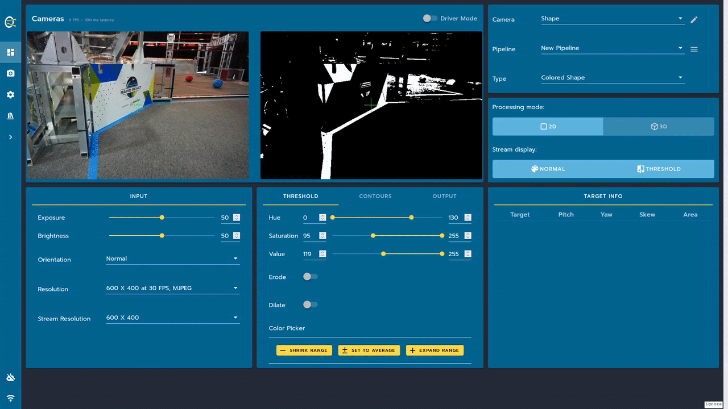Select 3D processing mode button

659,127
